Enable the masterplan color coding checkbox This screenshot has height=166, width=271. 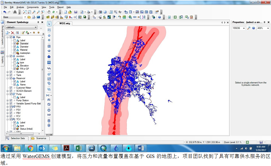point(15,53)
